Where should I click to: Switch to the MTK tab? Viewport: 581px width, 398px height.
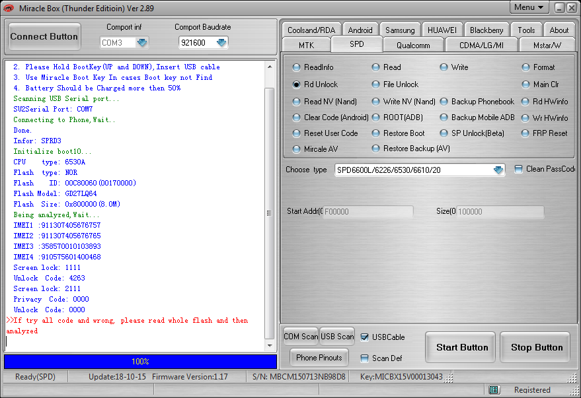(306, 45)
